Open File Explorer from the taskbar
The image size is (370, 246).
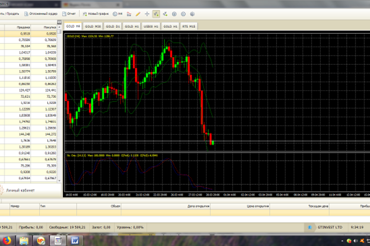[24, 241]
